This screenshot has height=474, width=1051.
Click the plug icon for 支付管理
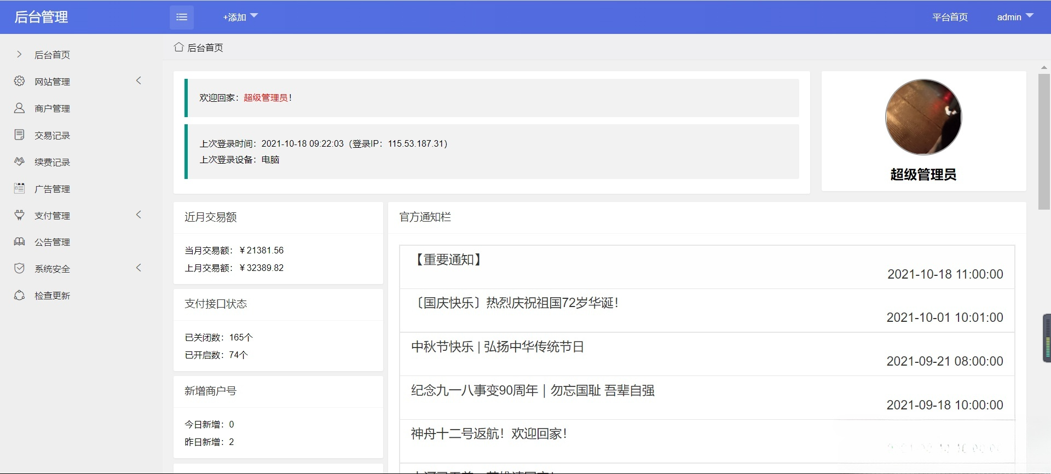pyautogui.click(x=20, y=215)
